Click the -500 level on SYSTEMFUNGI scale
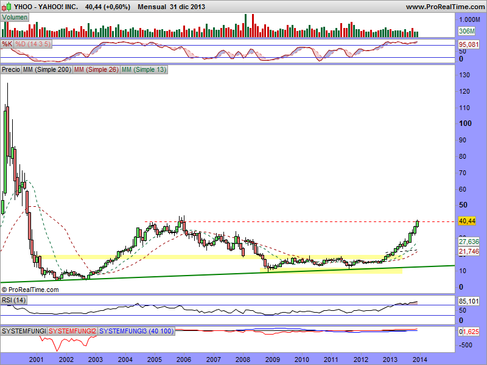 tap(465, 345)
